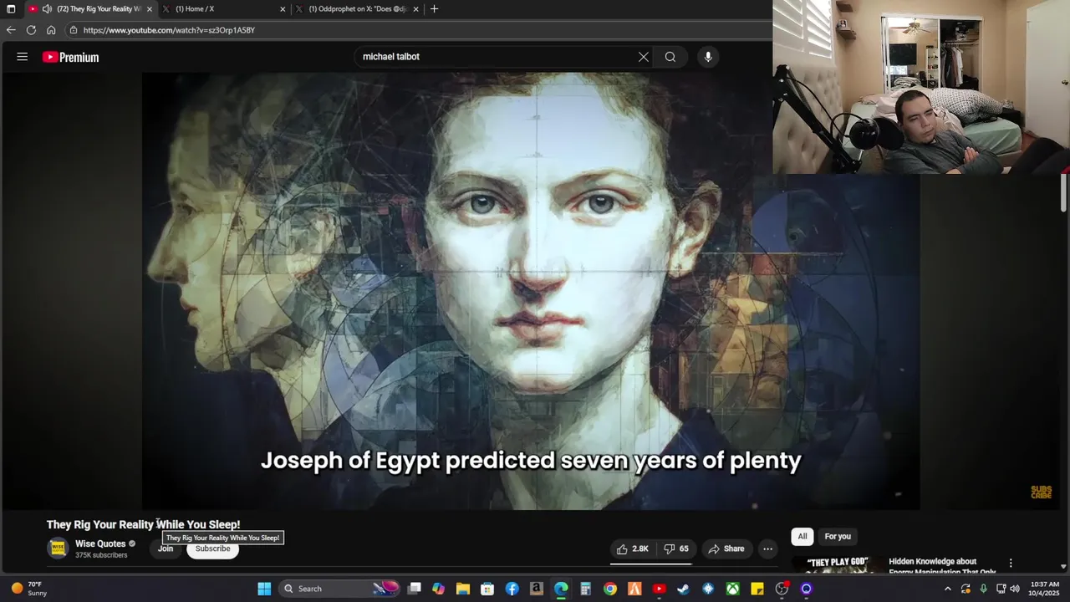1070x602 pixels.
Task: Open the browser home page icon
Action: 51,30
